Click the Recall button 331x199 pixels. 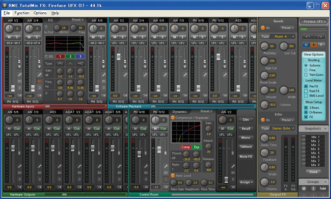[246, 129]
